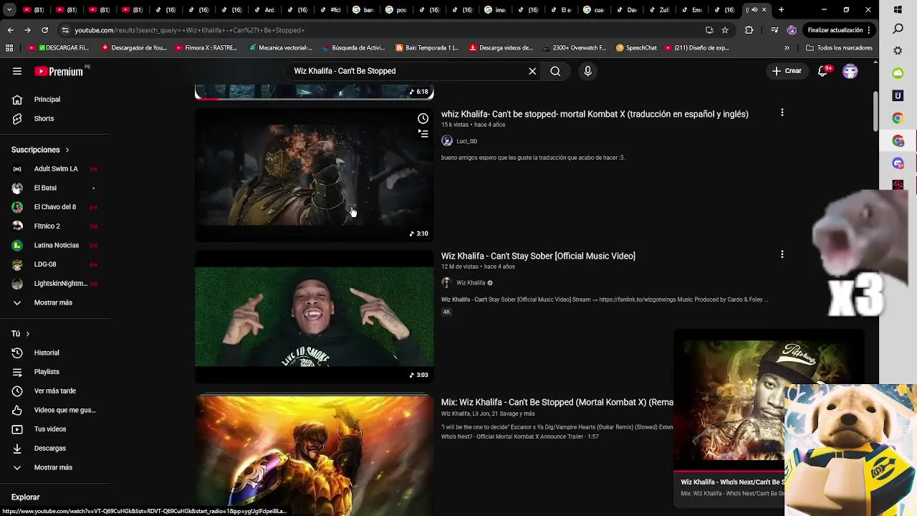
Task: Add Mortal Kombat video to queue
Action: (423, 133)
